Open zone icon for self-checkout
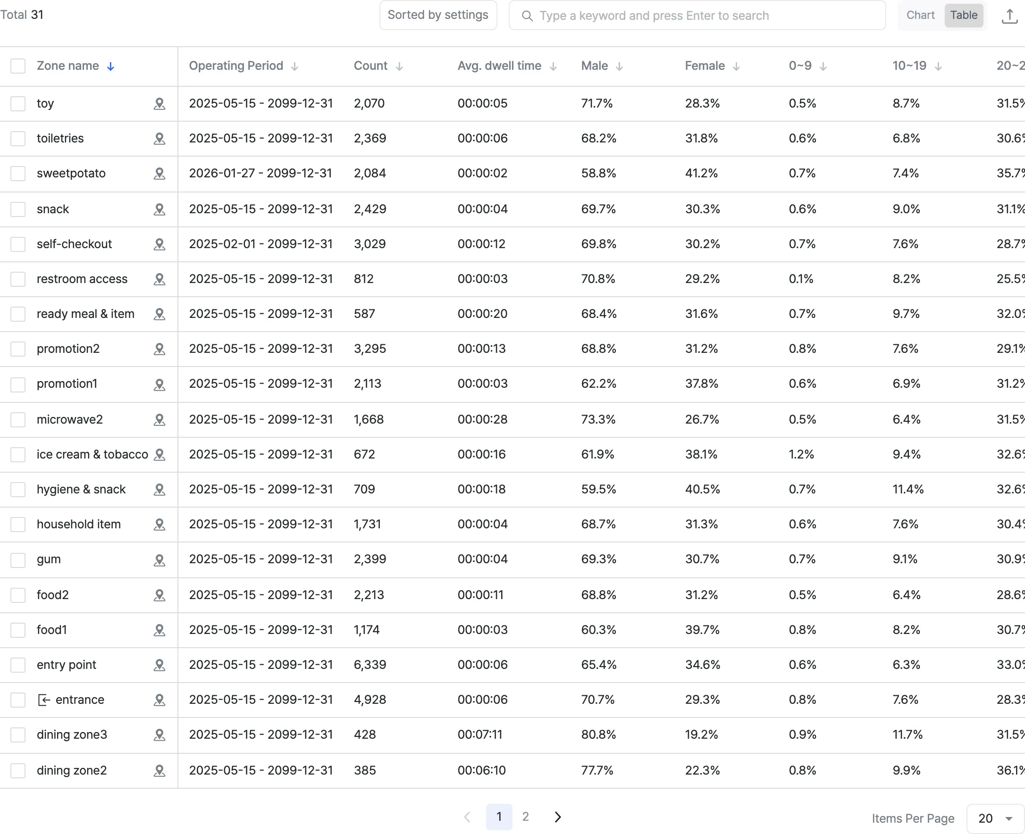 point(159,244)
